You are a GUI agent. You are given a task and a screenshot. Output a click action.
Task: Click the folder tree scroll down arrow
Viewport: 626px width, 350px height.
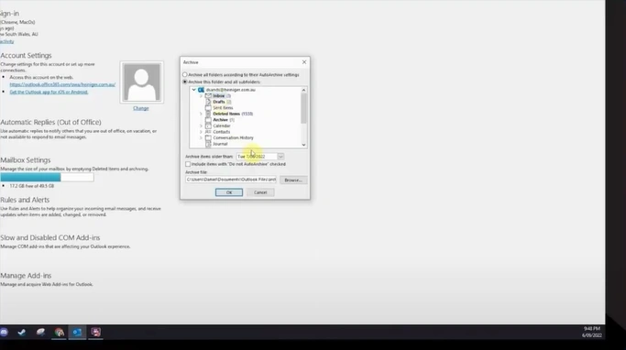pos(303,145)
